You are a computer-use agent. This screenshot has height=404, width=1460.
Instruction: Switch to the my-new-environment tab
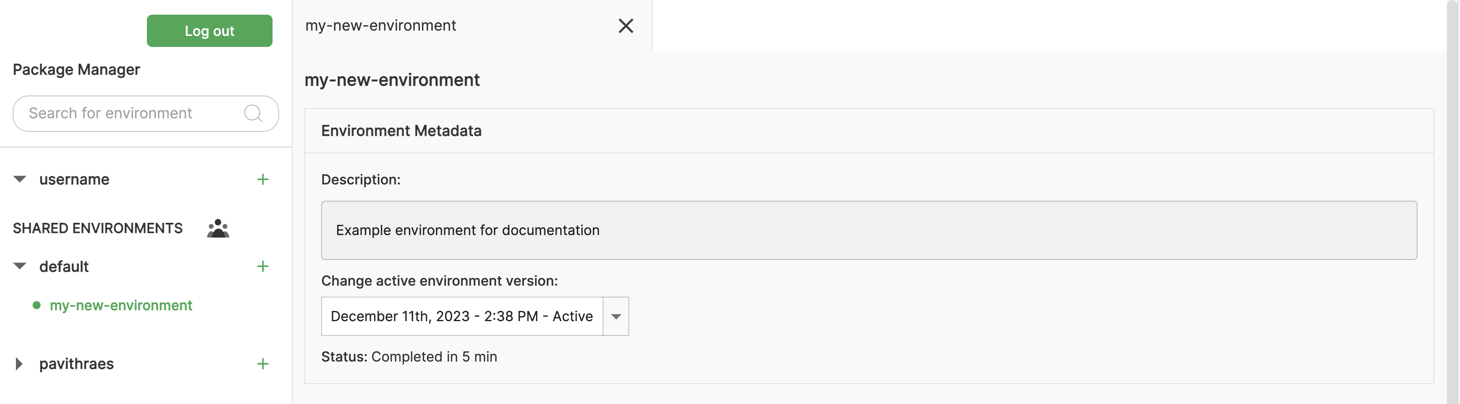(x=380, y=26)
